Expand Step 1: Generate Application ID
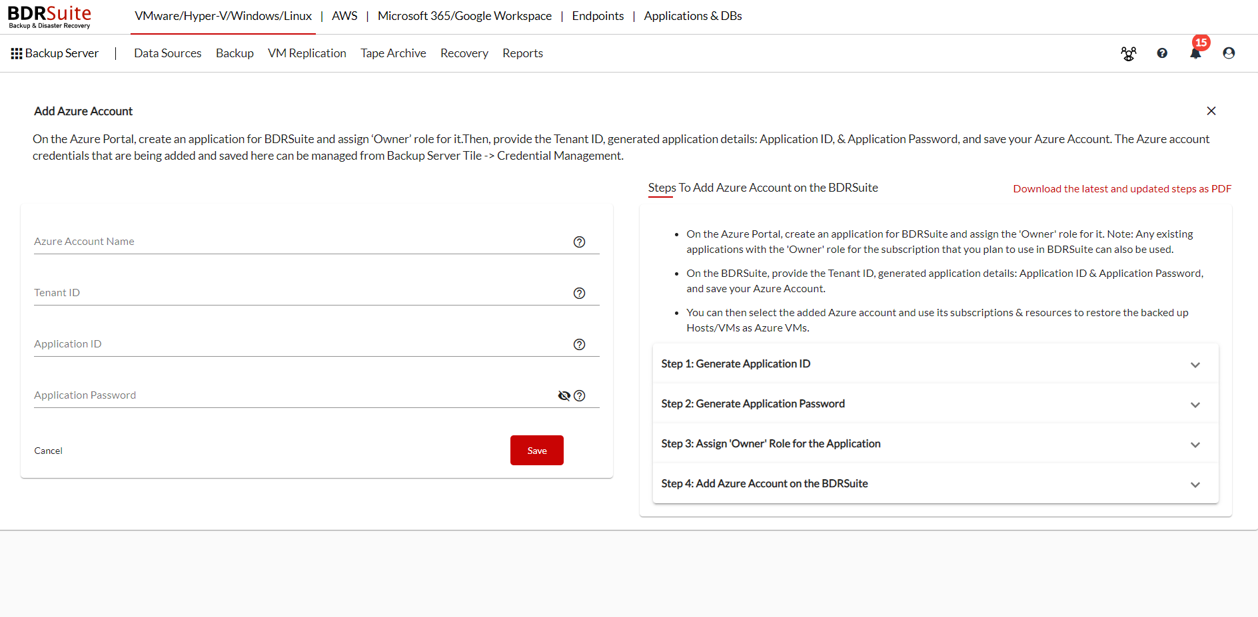 tap(936, 364)
